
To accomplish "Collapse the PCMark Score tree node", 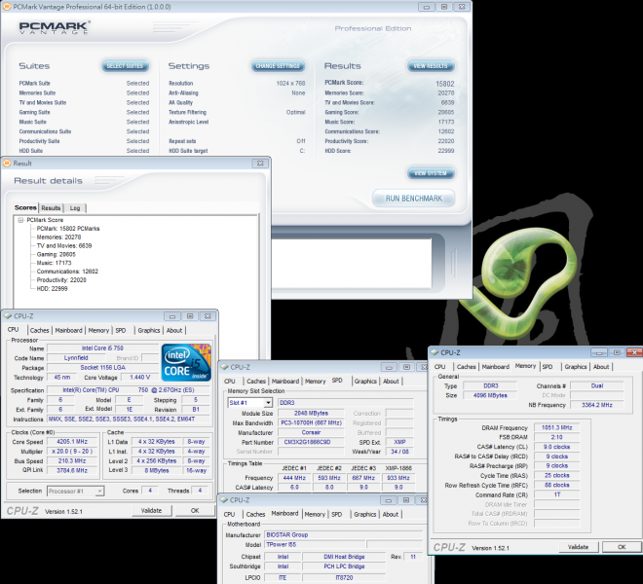I will [19, 221].
